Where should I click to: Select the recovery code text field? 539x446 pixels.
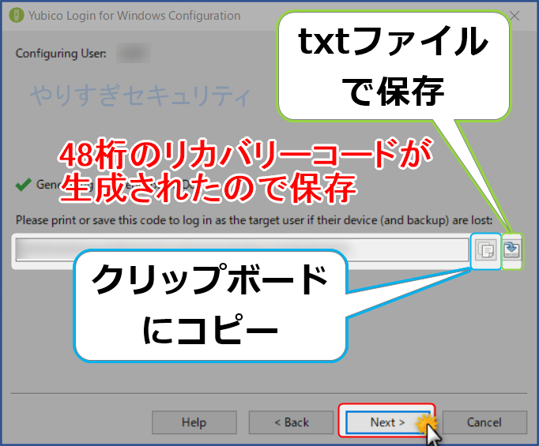pyautogui.click(x=242, y=249)
